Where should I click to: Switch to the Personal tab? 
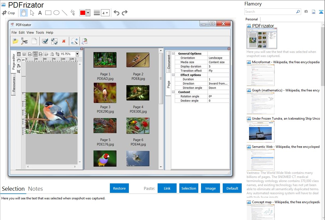[252, 19]
